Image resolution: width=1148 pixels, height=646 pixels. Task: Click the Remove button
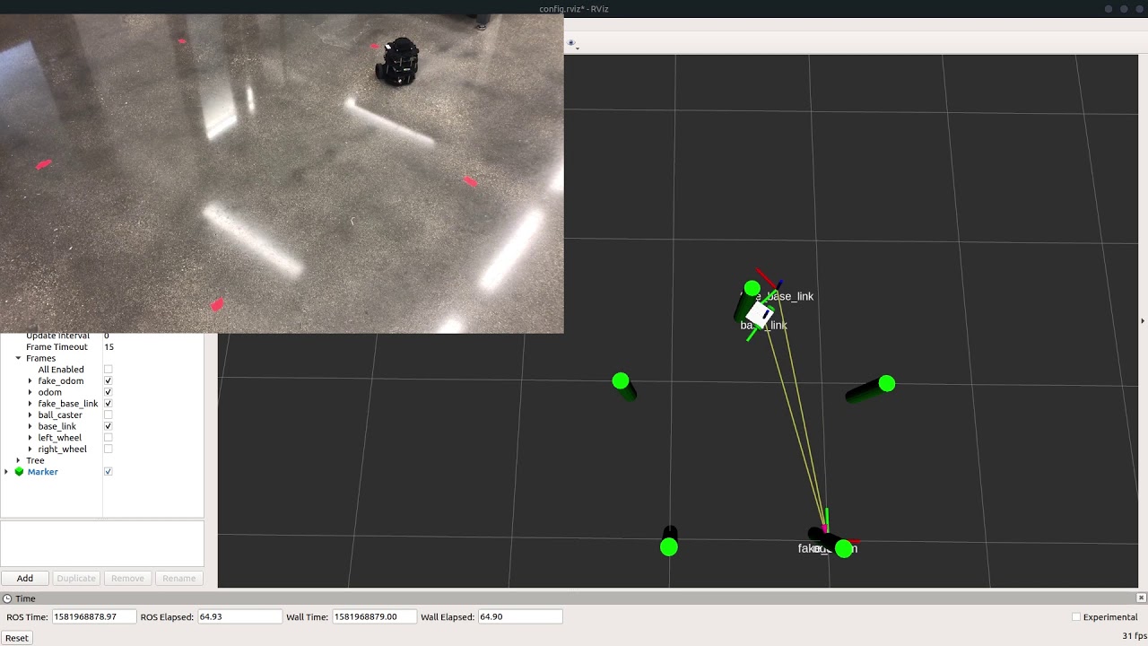127,579
